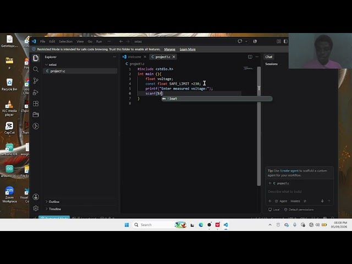The image size is (352, 264).
Task: Go back with the left arrow
Action: pos(121,41)
